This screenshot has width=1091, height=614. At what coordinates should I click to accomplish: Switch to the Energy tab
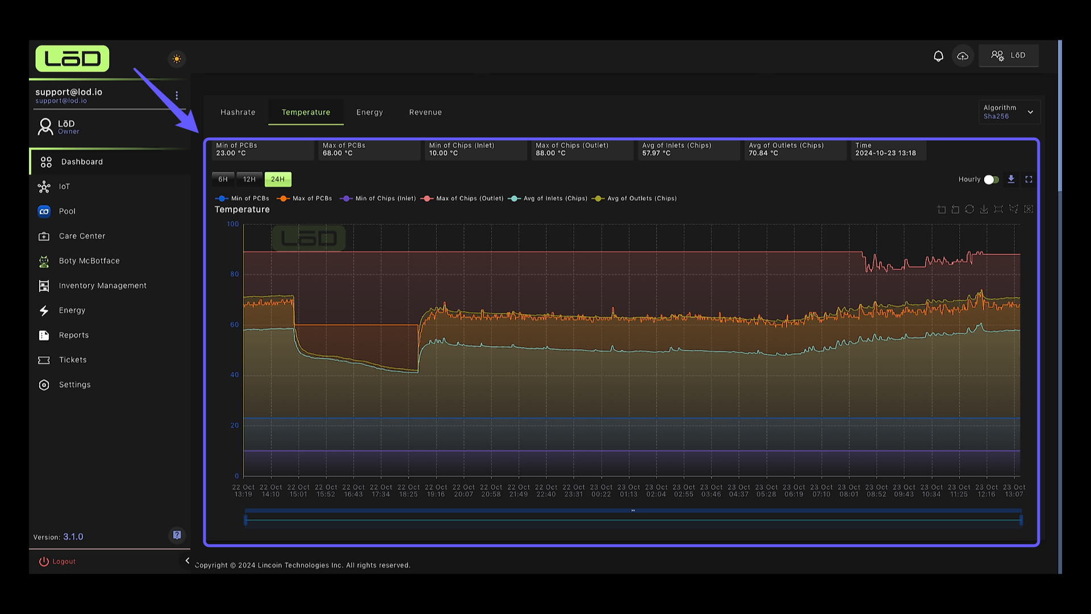point(369,113)
